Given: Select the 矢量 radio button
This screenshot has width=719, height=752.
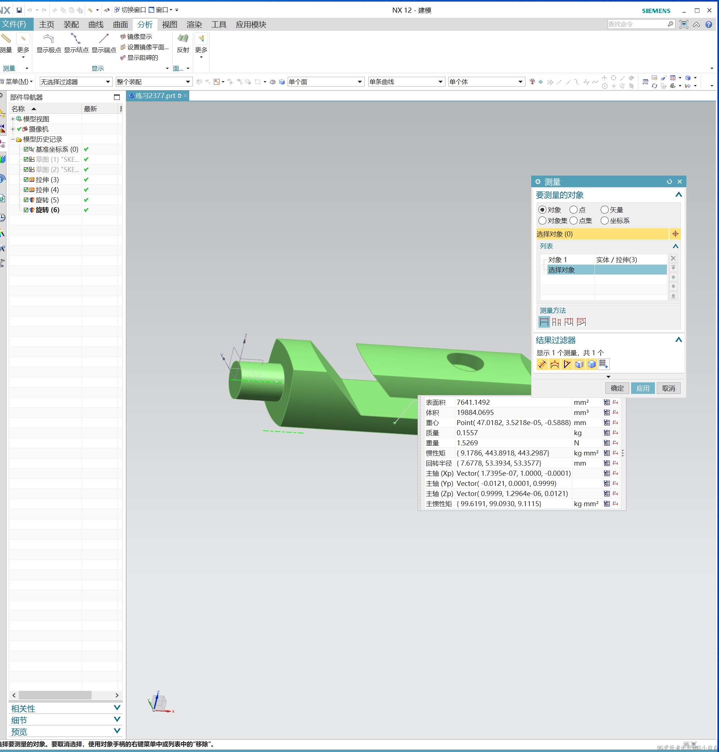Looking at the screenshot, I should pyautogui.click(x=604, y=210).
